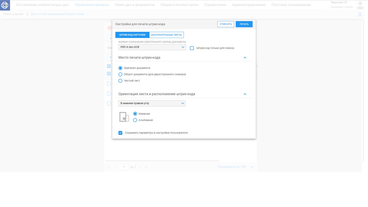Click the application logo icon
This screenshot has height=207, width=368.
[5, 5]
